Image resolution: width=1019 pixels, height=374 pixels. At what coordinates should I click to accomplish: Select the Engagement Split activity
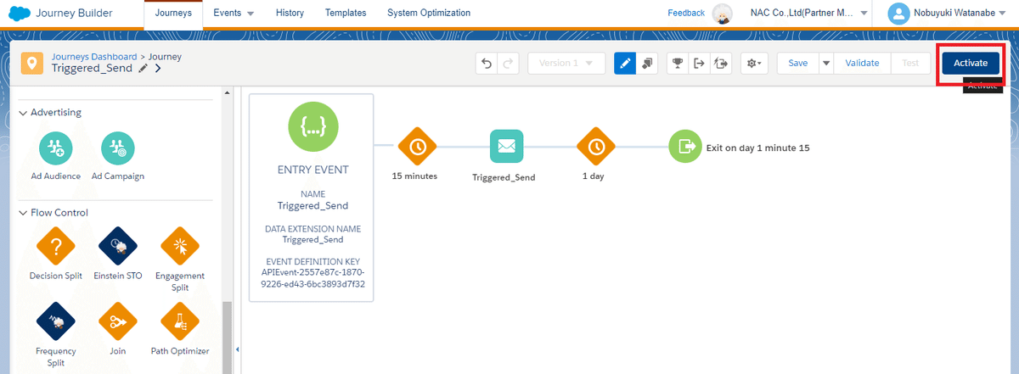click(x=180, y=247)
